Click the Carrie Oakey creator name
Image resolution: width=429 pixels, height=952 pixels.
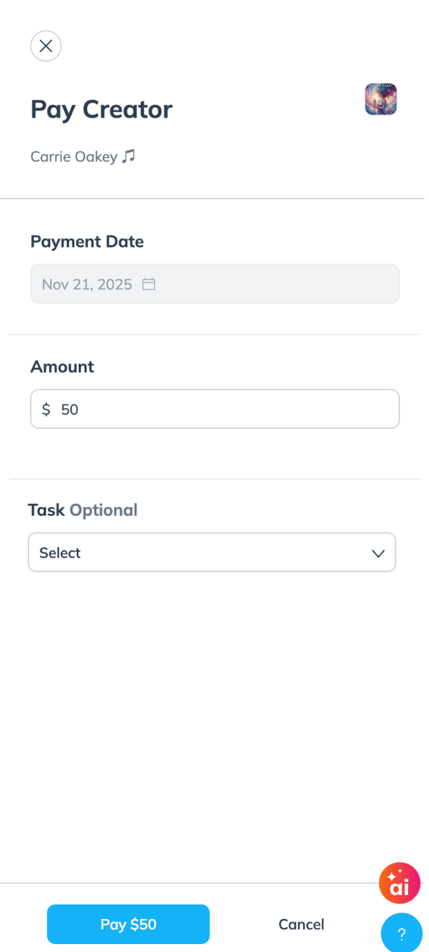[x=73, y=157]
